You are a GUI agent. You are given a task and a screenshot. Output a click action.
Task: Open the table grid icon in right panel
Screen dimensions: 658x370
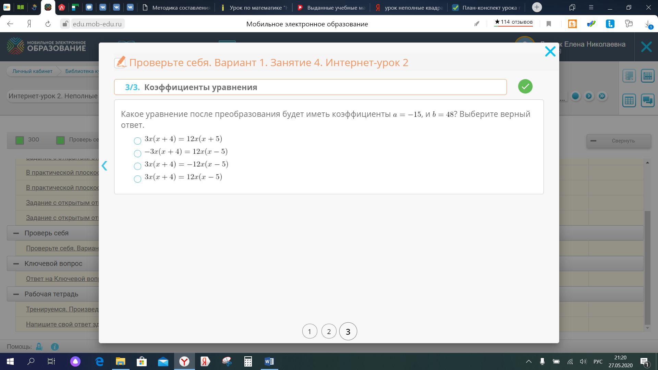629,101
